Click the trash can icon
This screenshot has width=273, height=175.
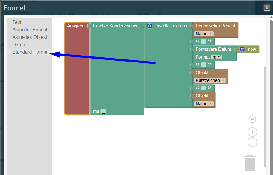[250, 163]
